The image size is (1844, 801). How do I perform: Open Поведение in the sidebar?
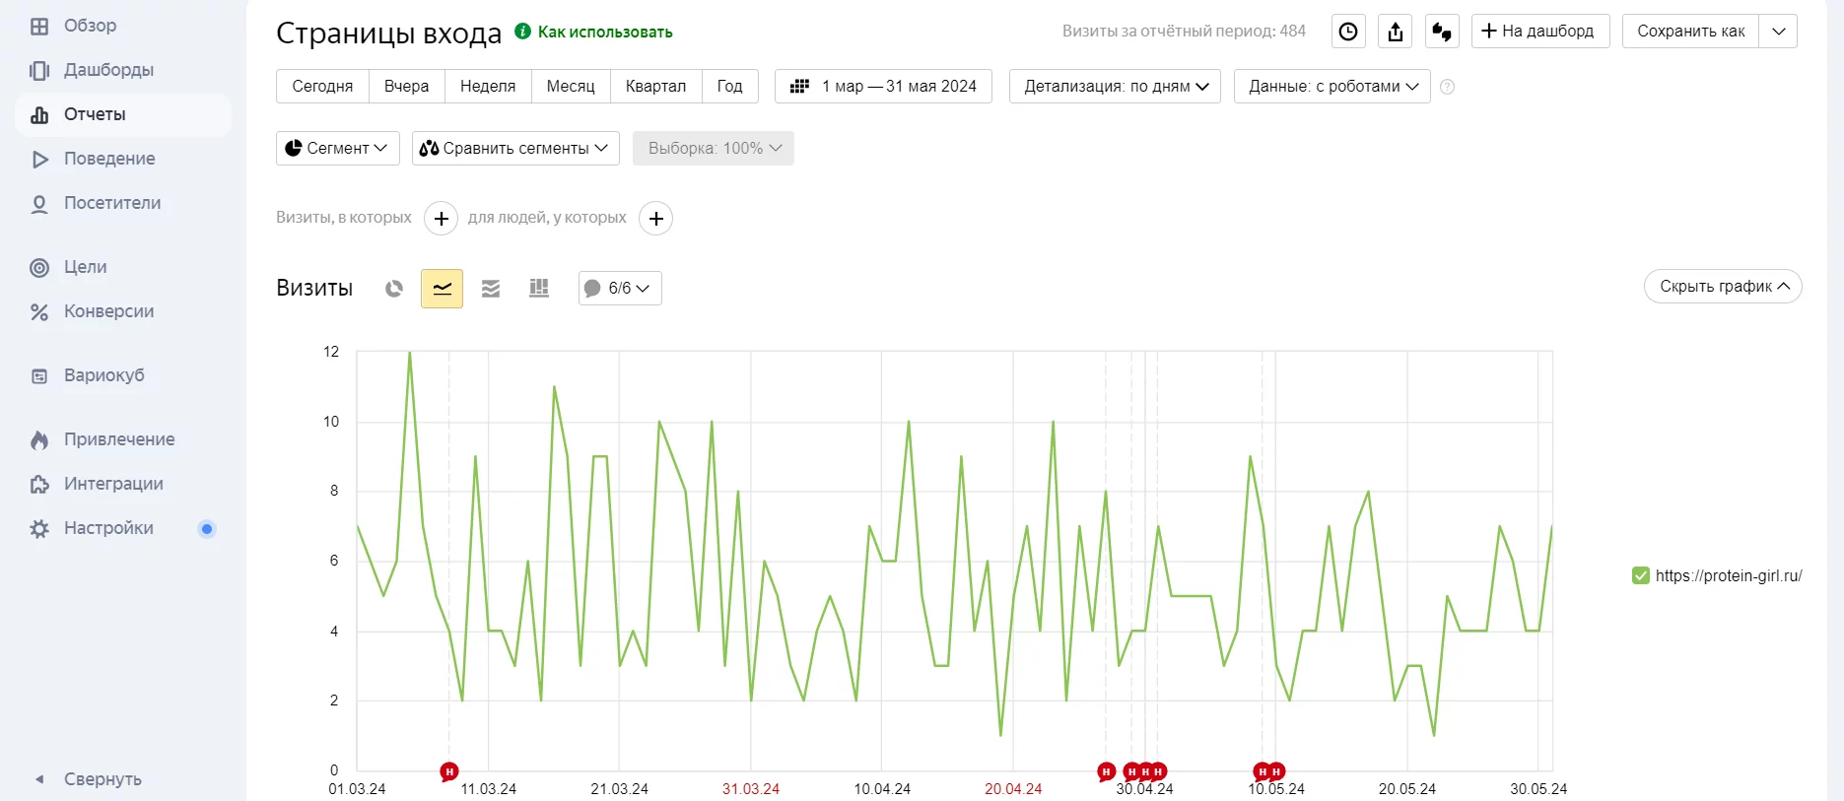click(108, 159)
